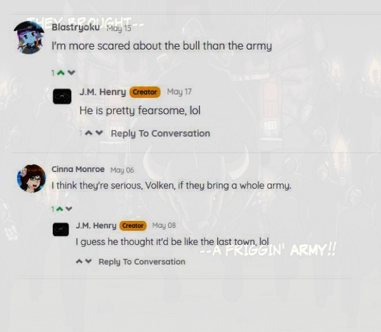381x332 pixels.
Task: Downvote J.M. Henry's "pretty fearsome" reply
Action: (x=99, y=133)
